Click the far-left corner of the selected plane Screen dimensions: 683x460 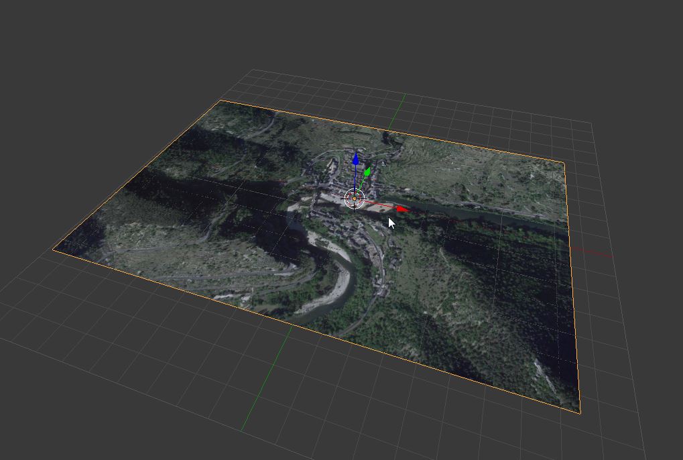(54, 250)
